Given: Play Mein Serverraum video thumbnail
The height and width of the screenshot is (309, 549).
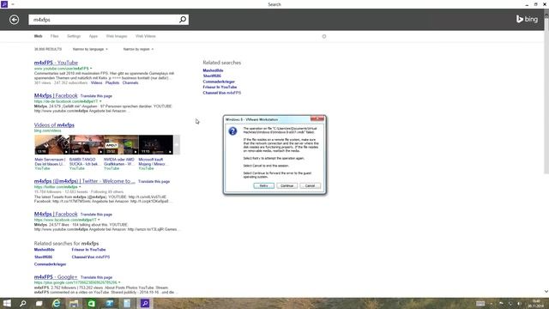Looking at the screenshot, I should pos(51,145).
